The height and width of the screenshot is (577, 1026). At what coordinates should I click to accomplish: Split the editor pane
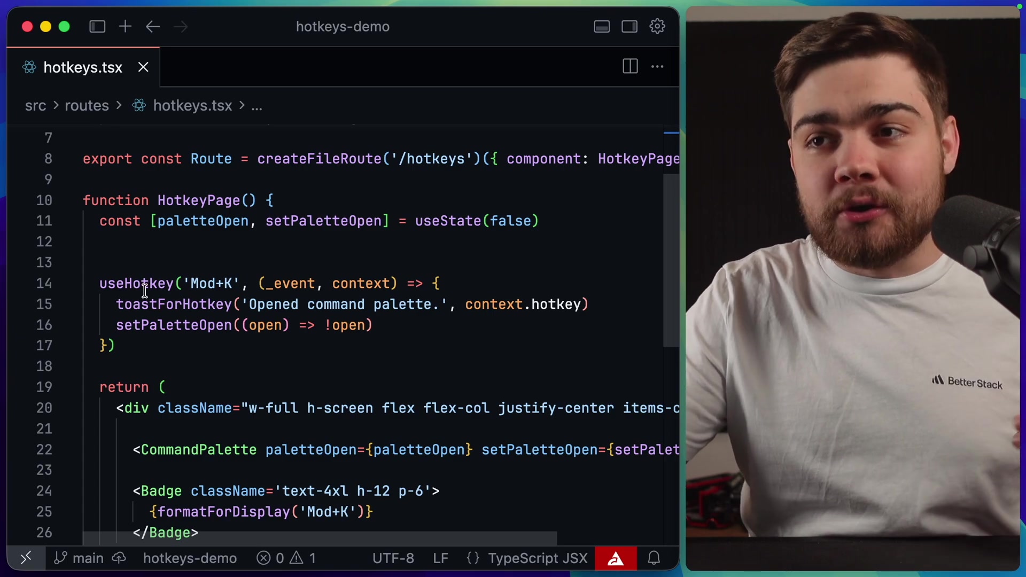[x=629, y=66]
